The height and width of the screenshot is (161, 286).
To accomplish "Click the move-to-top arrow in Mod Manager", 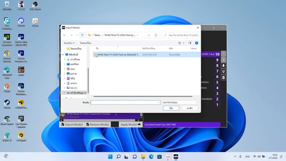I will tap(223, 54).
